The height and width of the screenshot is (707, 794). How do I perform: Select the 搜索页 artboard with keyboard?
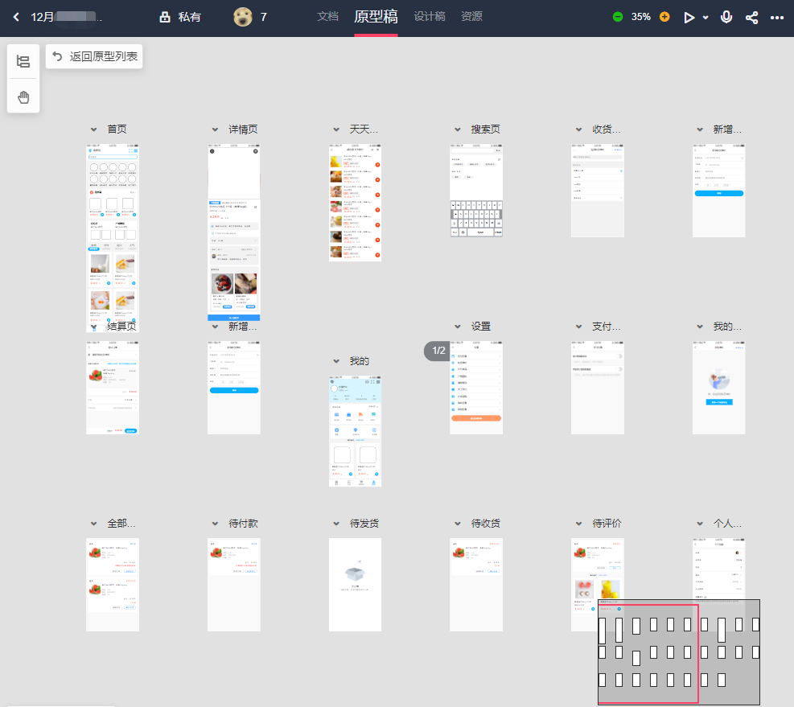coord(476,191)
